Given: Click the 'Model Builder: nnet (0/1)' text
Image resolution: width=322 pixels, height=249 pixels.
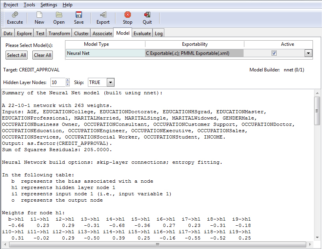Looking at the screenshot, I should [277, 70].
